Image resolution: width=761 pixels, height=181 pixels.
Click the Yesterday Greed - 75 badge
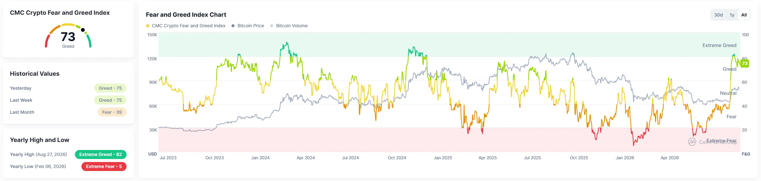pos(110,88)
